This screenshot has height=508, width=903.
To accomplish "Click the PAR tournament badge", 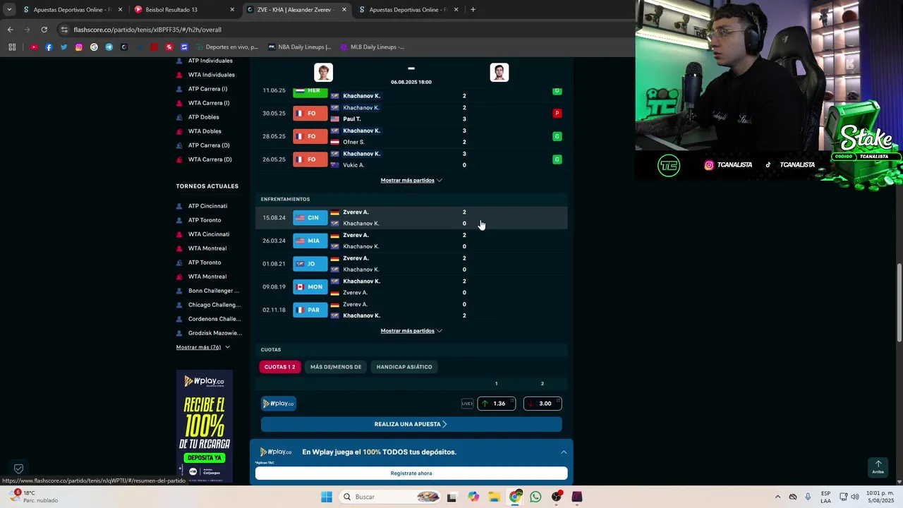I will click(310, 310).
